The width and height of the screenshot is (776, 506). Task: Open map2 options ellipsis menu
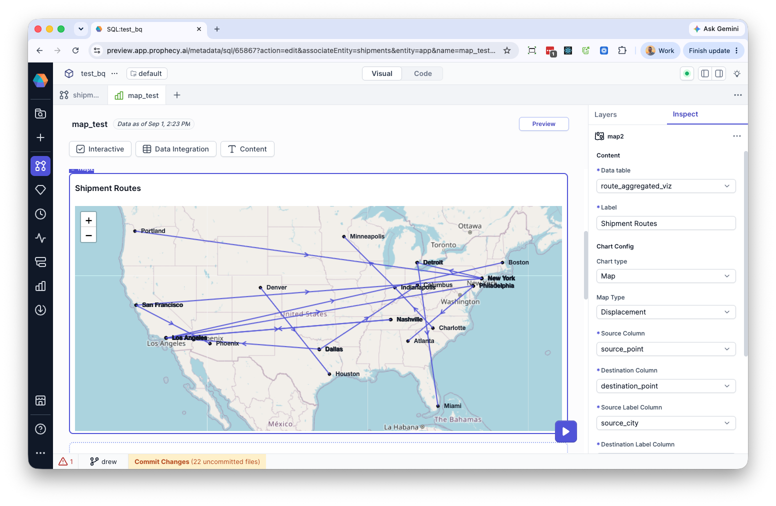click(736, 136)
